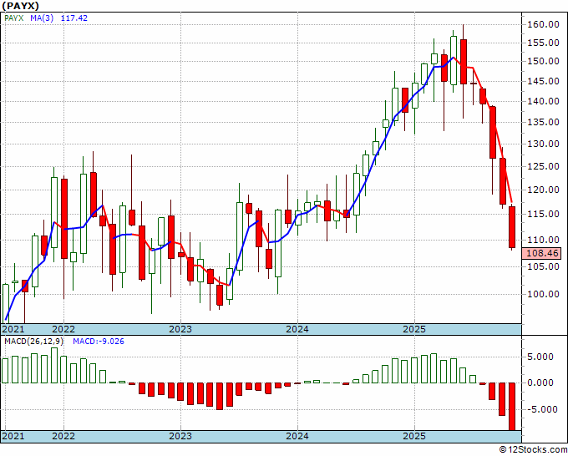The image size is (568, 456).
Task: Click the MA(3) indicator label
Action: (42, 18)
